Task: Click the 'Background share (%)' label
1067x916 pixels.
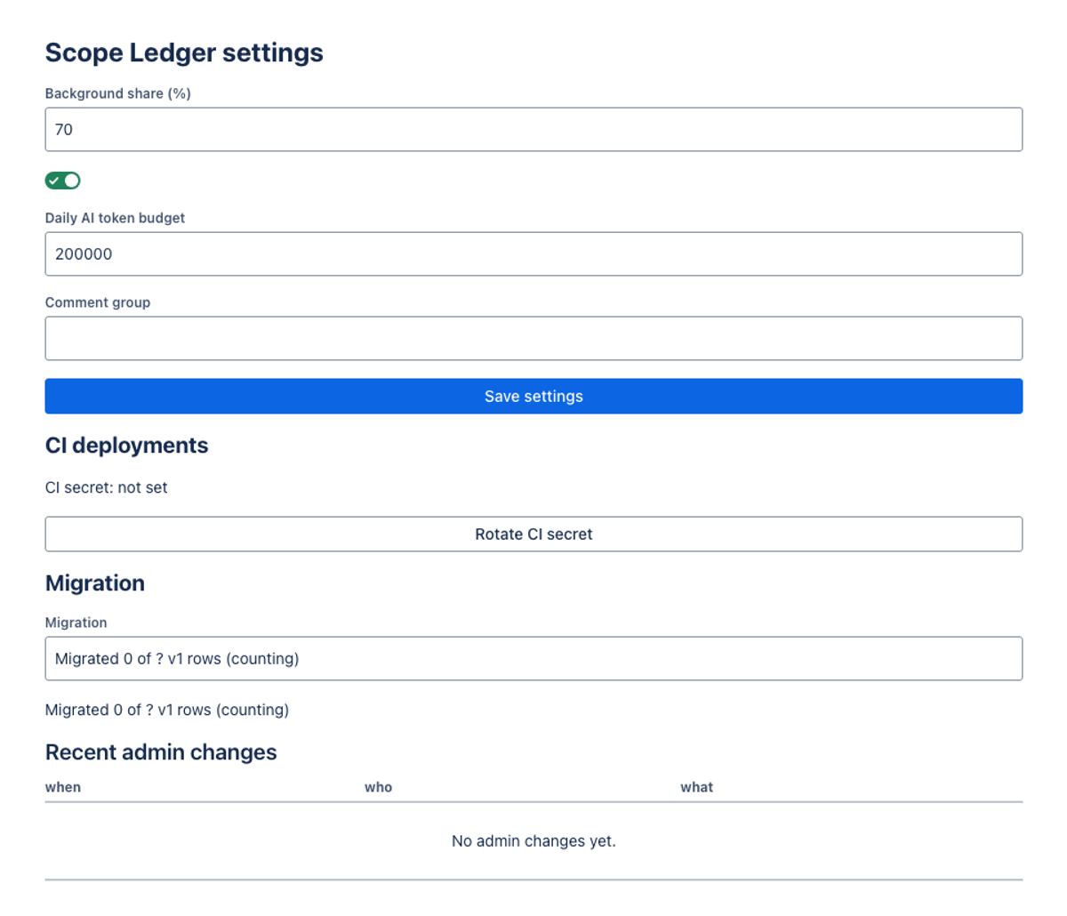Action: point(118,93)
